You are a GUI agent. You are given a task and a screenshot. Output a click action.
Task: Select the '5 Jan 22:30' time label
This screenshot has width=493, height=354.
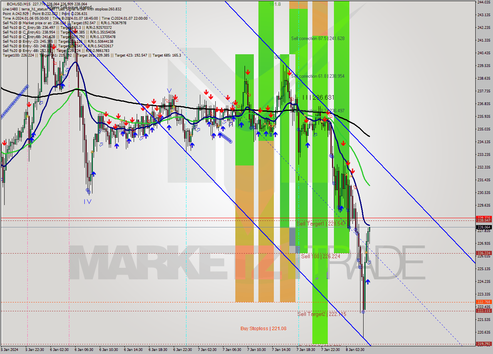point(35,350)
